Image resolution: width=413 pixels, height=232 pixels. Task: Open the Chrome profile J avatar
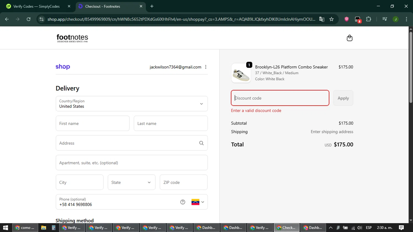396,19
